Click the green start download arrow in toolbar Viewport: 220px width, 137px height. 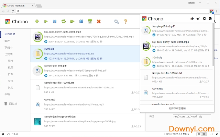point(46,22)
